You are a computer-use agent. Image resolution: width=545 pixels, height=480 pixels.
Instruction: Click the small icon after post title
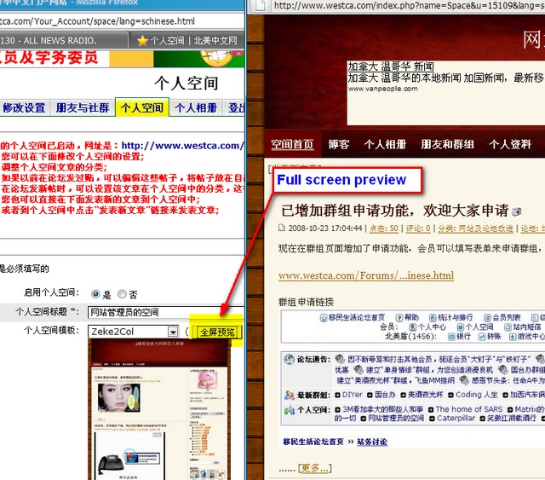516,211
